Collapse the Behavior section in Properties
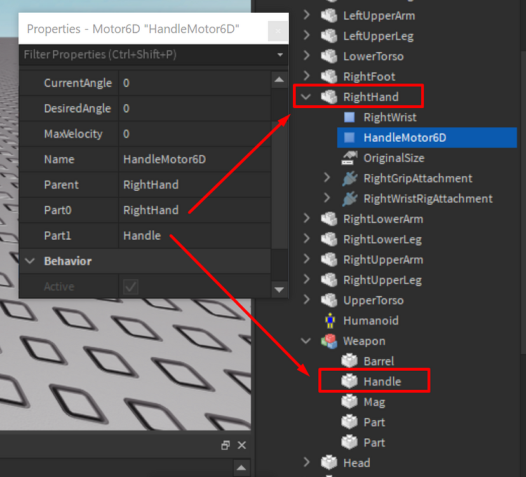 point(29,261)
